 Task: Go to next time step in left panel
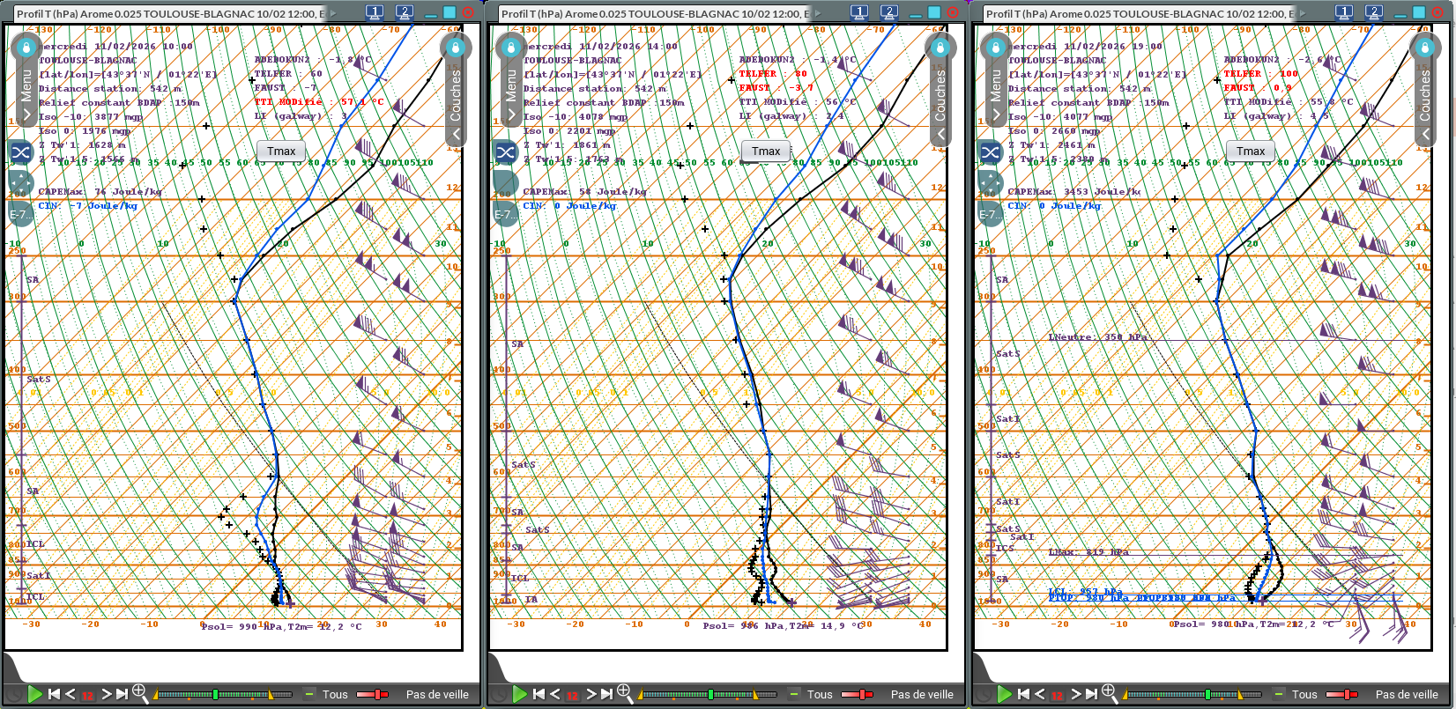pos(106,694)
